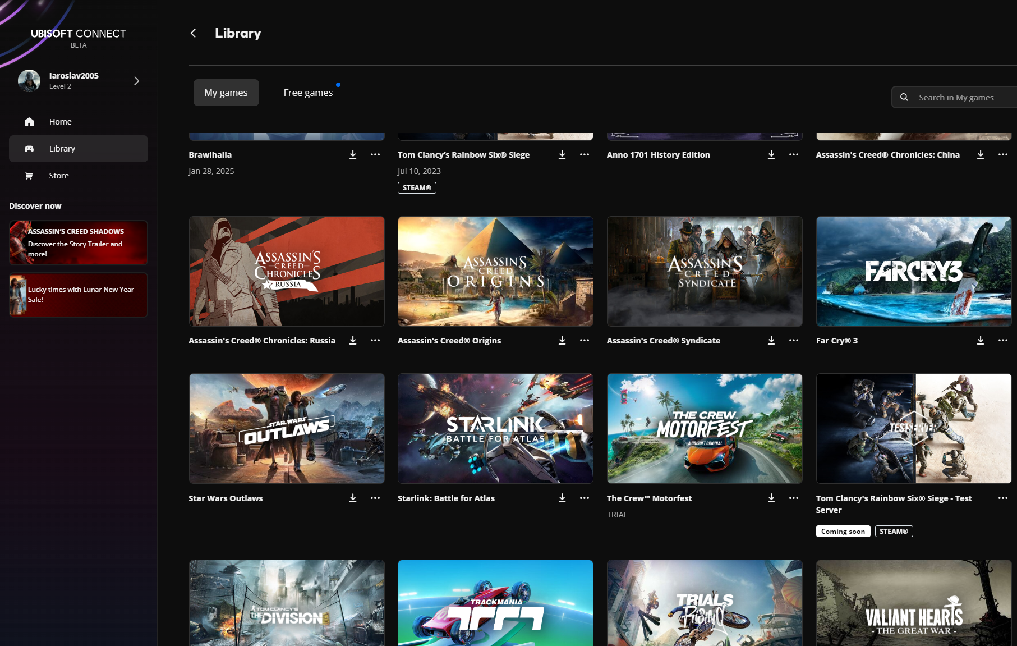Click the Star Wars Outlaws title text

coord(226,498)
